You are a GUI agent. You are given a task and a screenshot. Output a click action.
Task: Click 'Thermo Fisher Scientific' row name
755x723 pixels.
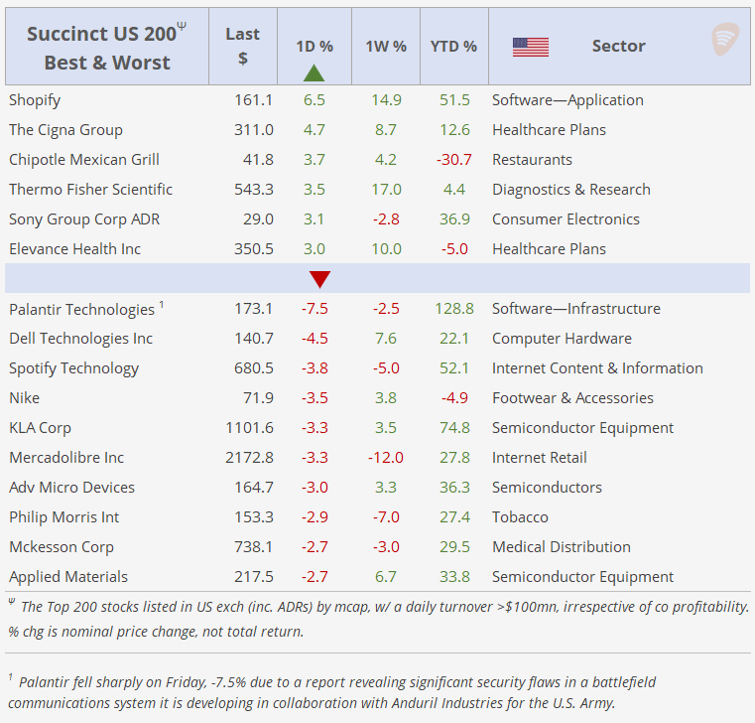point(90,190)
